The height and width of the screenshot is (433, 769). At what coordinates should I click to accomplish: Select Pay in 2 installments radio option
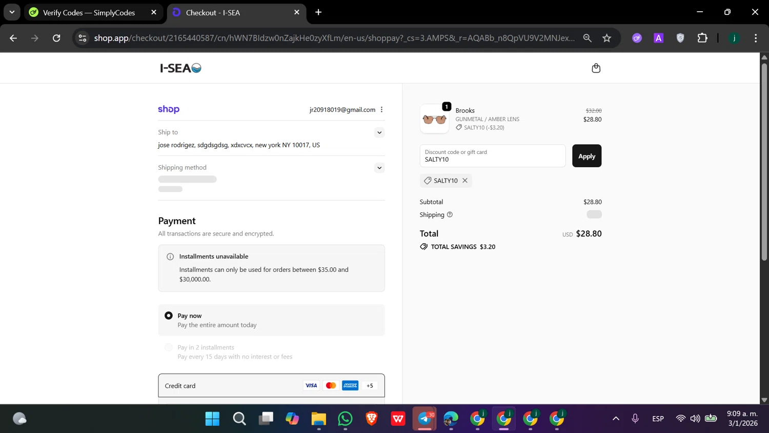point(169,347)
